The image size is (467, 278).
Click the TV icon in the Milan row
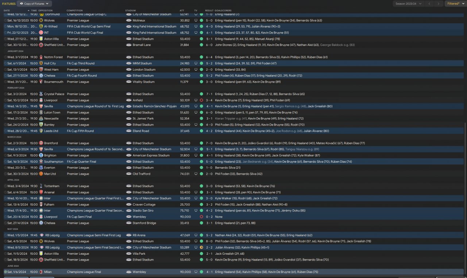click(196, 272)
